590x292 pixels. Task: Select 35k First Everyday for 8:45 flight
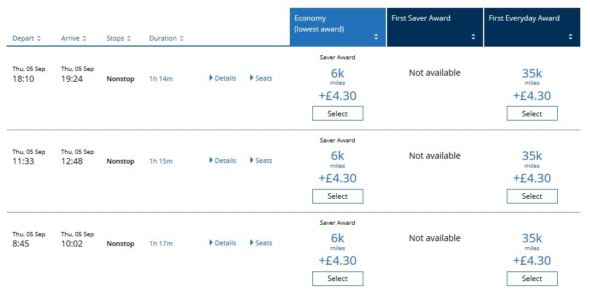tap(532, 278)
